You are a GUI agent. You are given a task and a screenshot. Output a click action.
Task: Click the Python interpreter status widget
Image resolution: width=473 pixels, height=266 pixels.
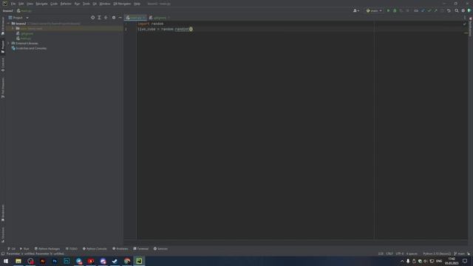tap(437, 253)
